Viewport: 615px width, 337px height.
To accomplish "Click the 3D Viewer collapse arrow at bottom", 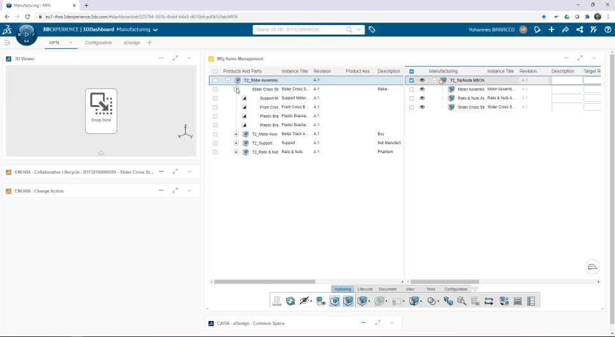I will click(x=101, y=153).
